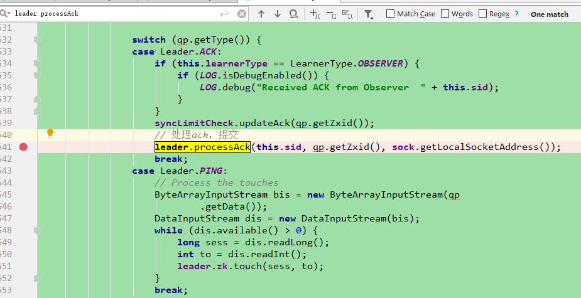Click the 'case Leader.ACK:' line
Viewport: 581px width, 298px height.
pos(176,52)
